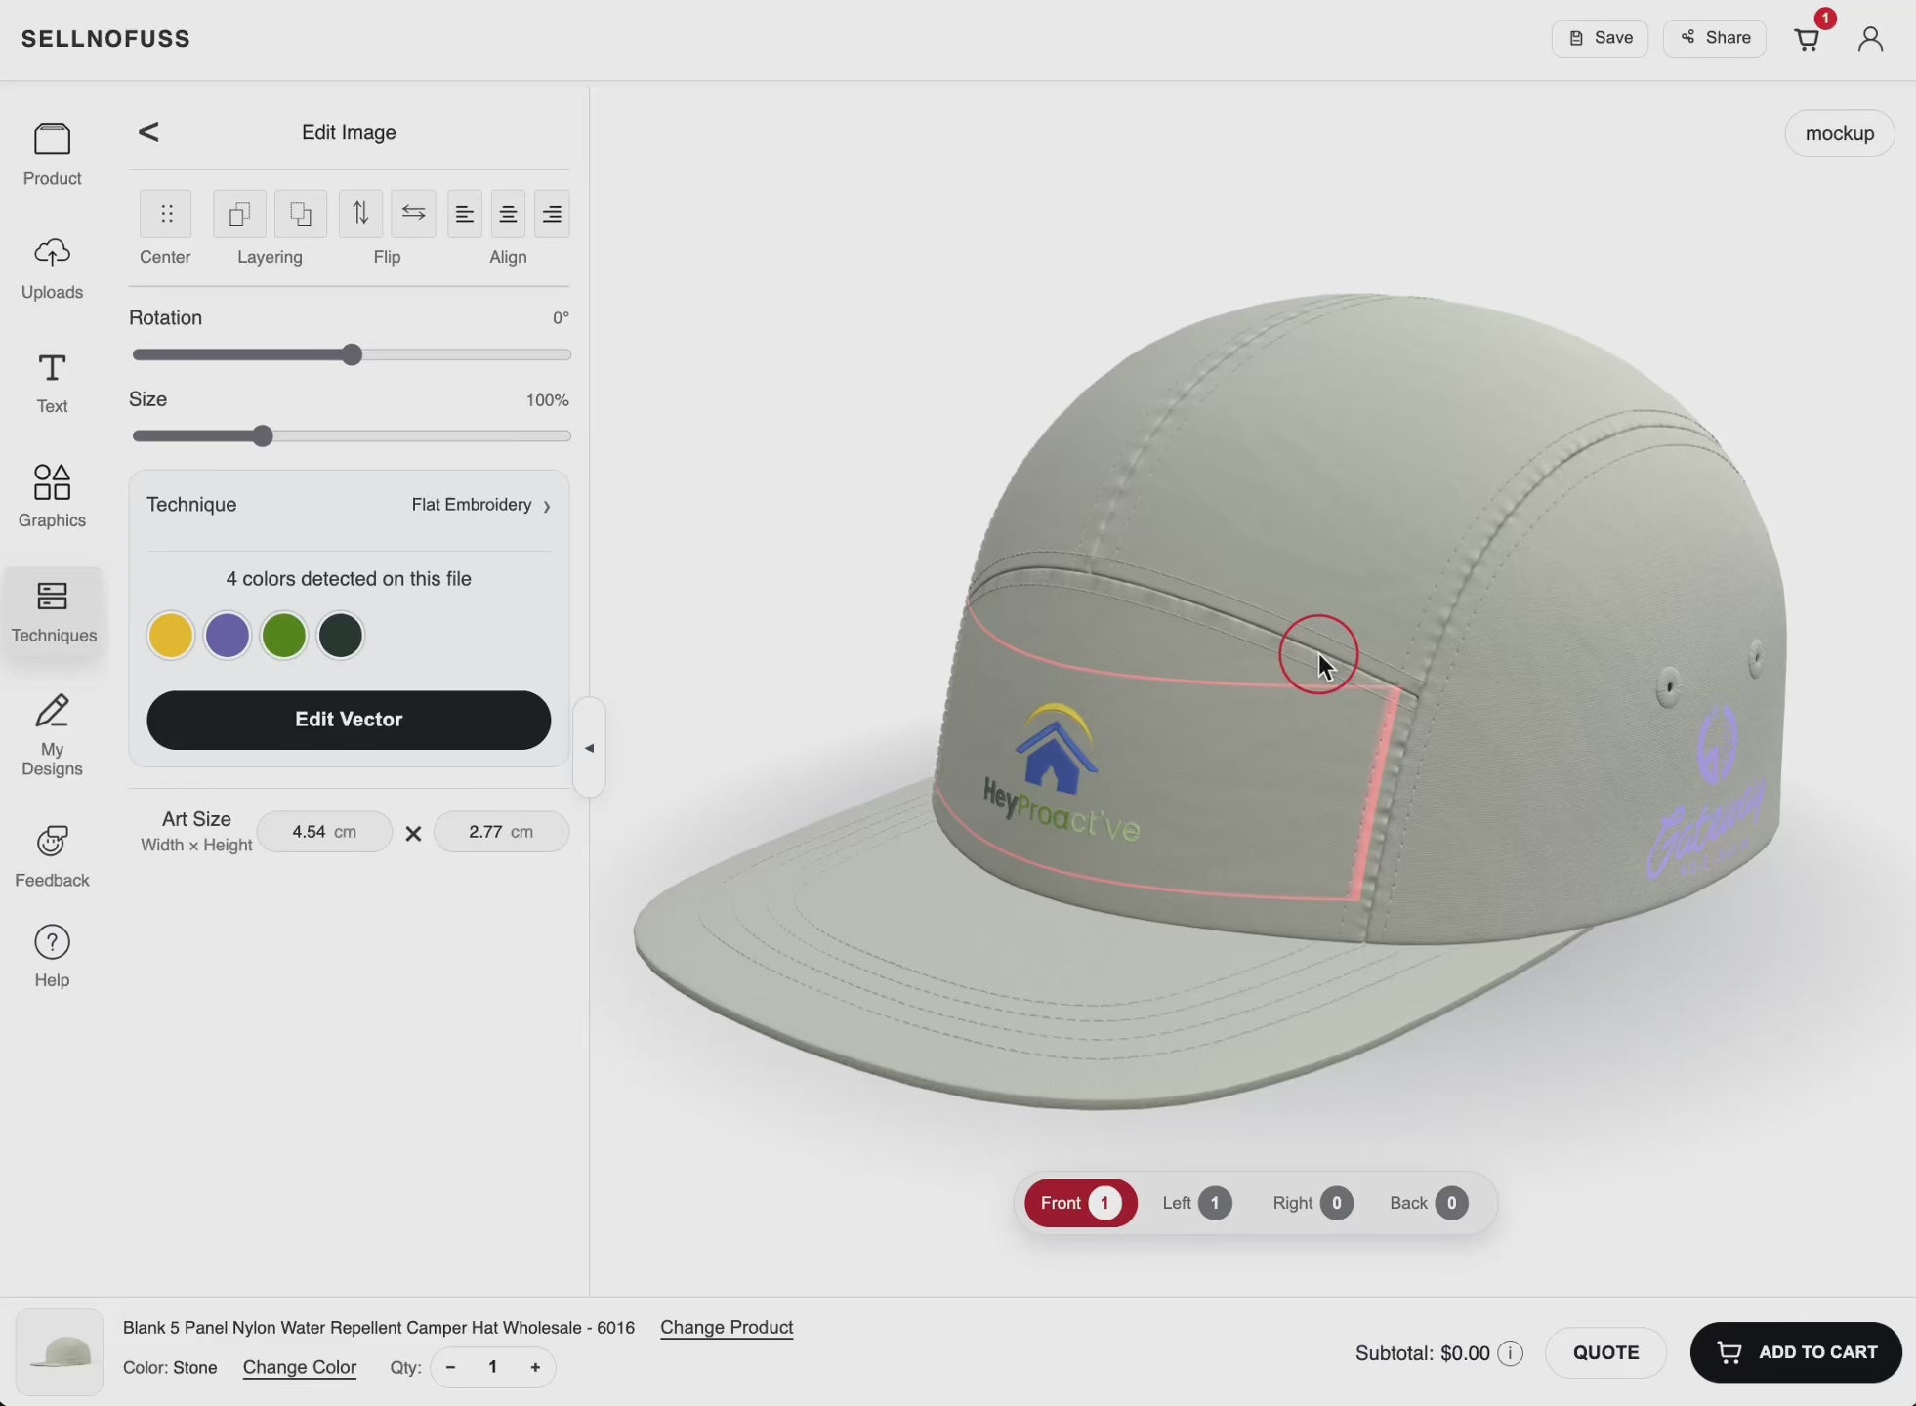Click the Art Size height field
This screenshot has width=1916, height=1406.
(x=501, y=832)
